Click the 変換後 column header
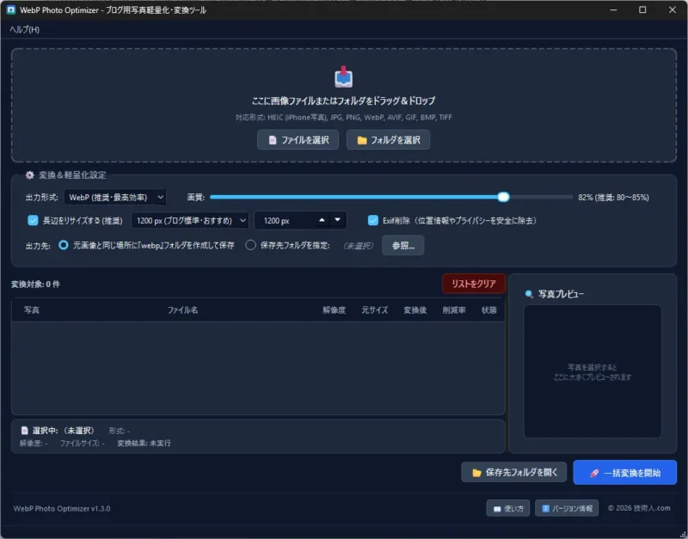Viewport: 688px width, 539px height. (415, 310)
